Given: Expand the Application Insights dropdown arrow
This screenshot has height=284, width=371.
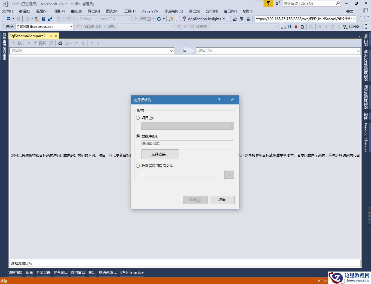Looking at the screenshot, I should (x=224, y=19).
